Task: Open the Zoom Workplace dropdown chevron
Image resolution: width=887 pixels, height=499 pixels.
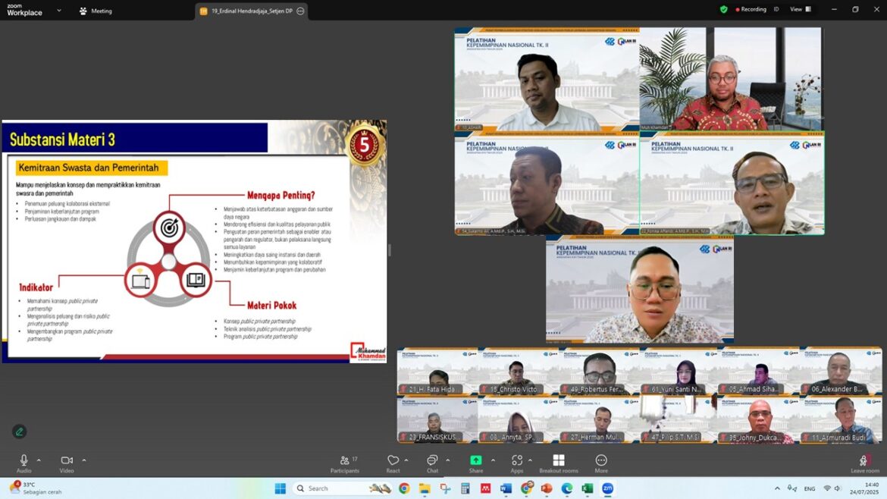Action: tap(59, 10)
